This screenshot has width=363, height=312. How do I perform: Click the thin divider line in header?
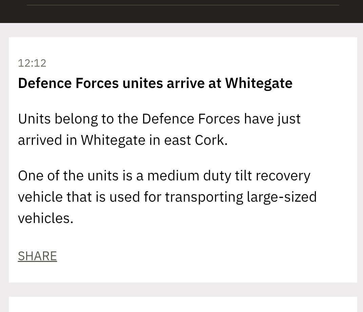click(183, 5)
